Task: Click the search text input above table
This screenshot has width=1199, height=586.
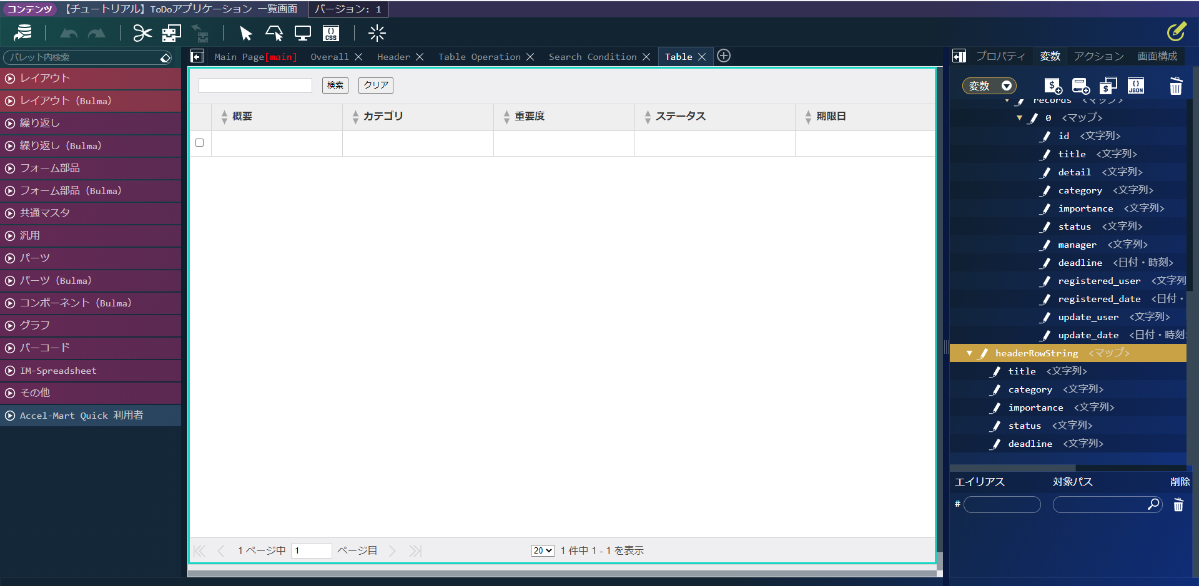Action: tap(255, 85)
